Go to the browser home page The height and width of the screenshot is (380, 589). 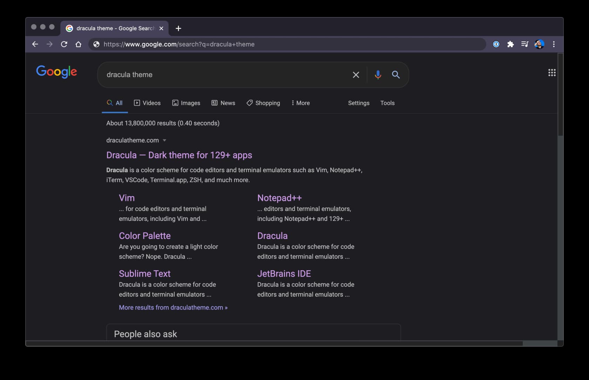78,44
